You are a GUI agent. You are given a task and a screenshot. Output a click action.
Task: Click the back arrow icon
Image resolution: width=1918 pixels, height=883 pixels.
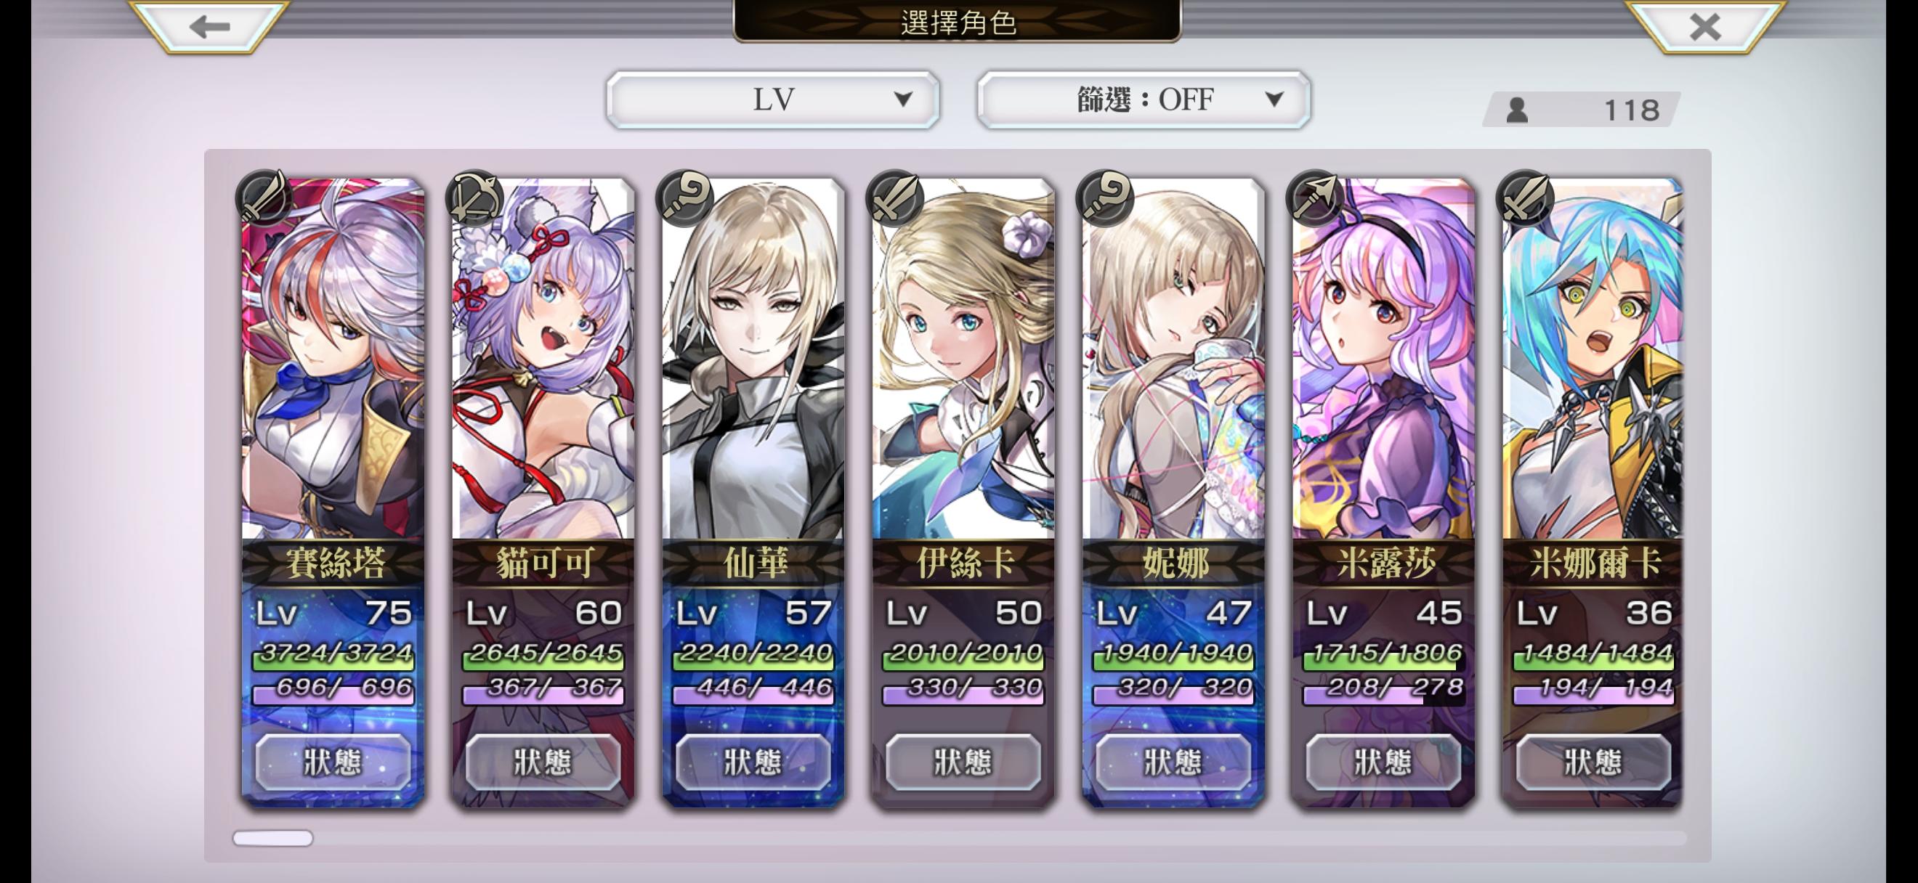[210, 28]
